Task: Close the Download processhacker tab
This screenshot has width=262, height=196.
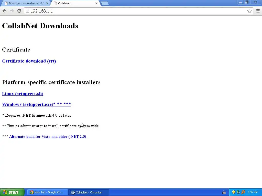Action: point(47,3)
